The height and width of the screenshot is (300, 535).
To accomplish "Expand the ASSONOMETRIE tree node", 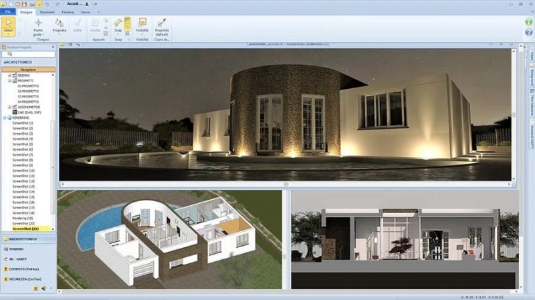I will pyautogui.click(x=9, y=107).
